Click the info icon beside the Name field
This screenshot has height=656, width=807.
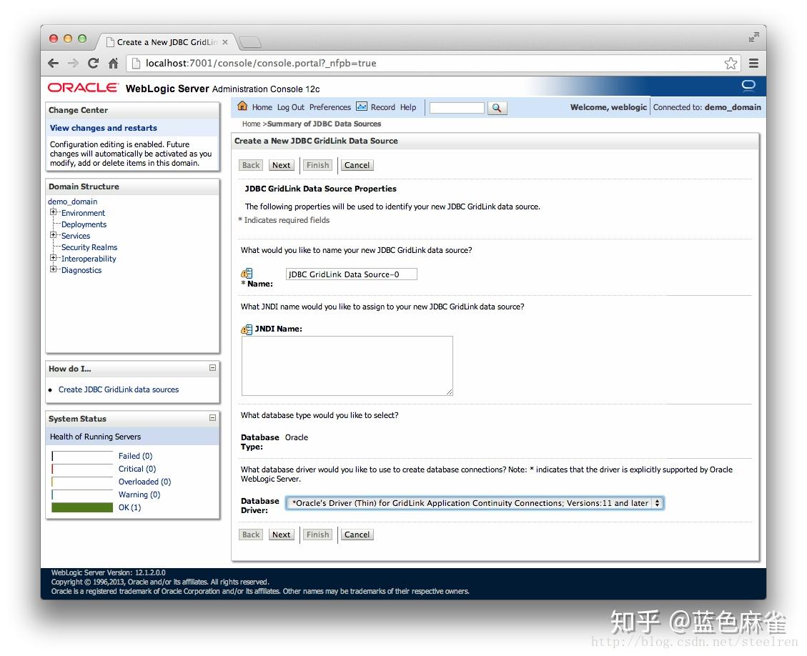[x=246, y=273]
